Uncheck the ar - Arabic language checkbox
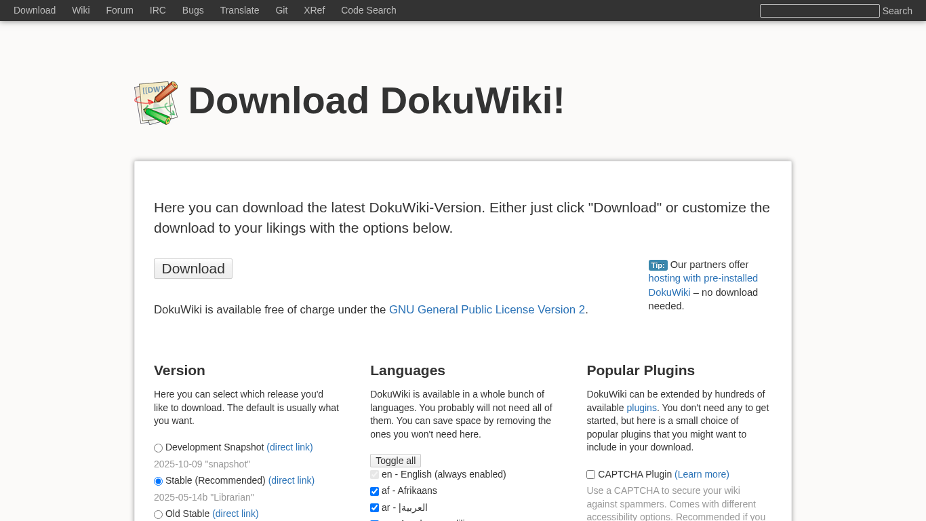This screenshot has height=521, width=926. [375, 507]
